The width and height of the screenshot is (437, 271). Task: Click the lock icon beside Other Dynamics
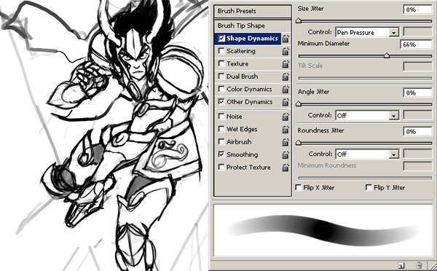tap(286, 102)
